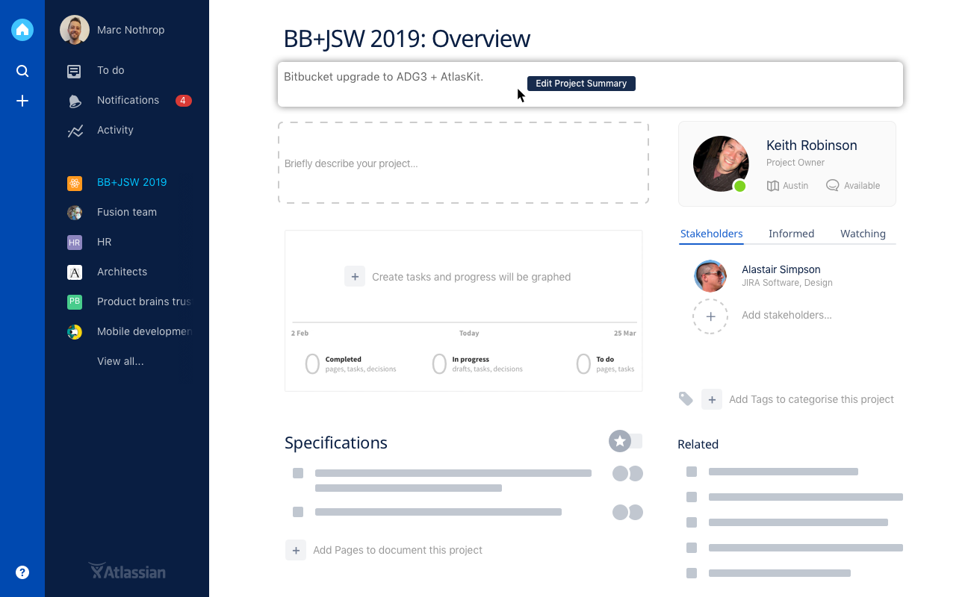Click Add Pages to document this project
Screen dimensions: 971x597
point(397,550)
